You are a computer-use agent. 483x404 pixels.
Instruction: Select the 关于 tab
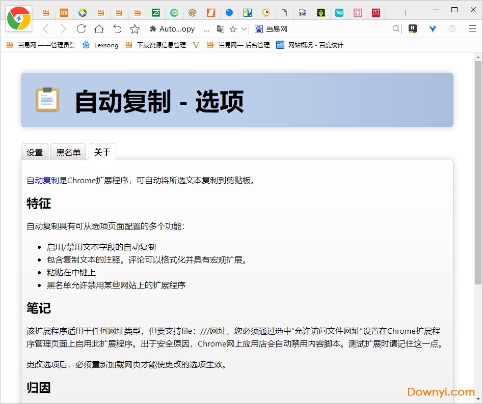[x=102, y=152]
